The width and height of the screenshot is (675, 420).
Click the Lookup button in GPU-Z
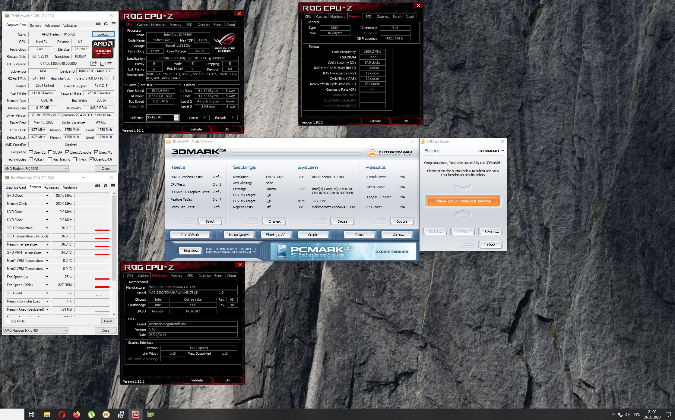click(103, 34)
